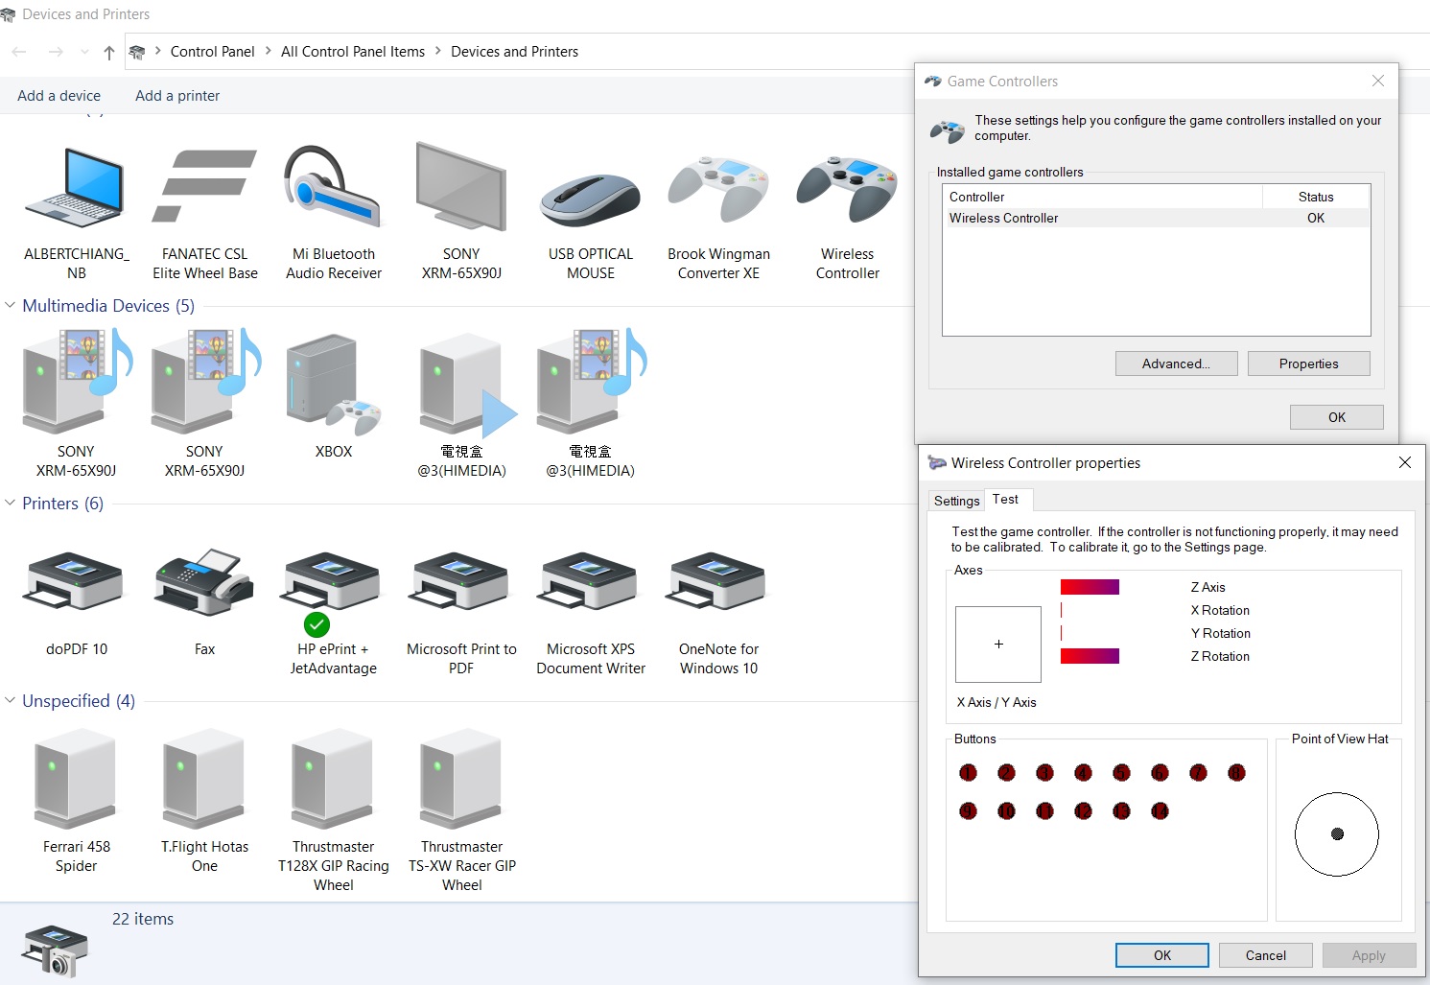Choose the Microsoft Print to PDF printer

461,584
